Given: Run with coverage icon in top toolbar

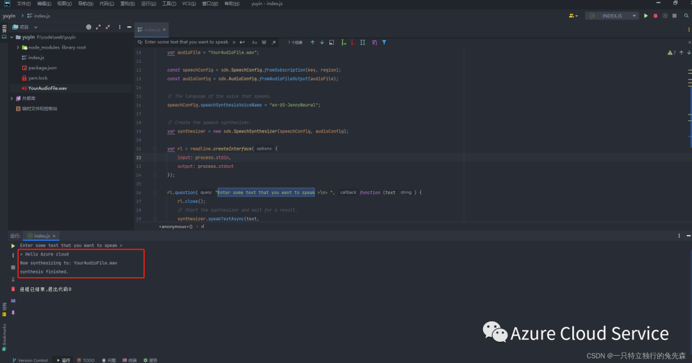Looking at the screenshot, I should [664, 16].
